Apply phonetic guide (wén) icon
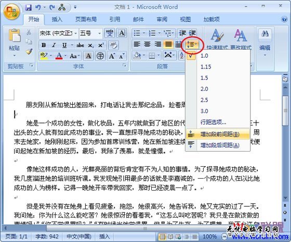291x242 pixels. [110, 33]
